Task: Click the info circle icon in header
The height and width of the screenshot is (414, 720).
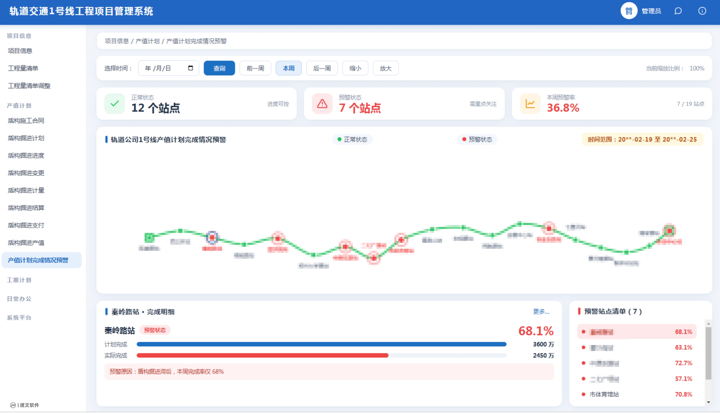Action: [702, 11]
